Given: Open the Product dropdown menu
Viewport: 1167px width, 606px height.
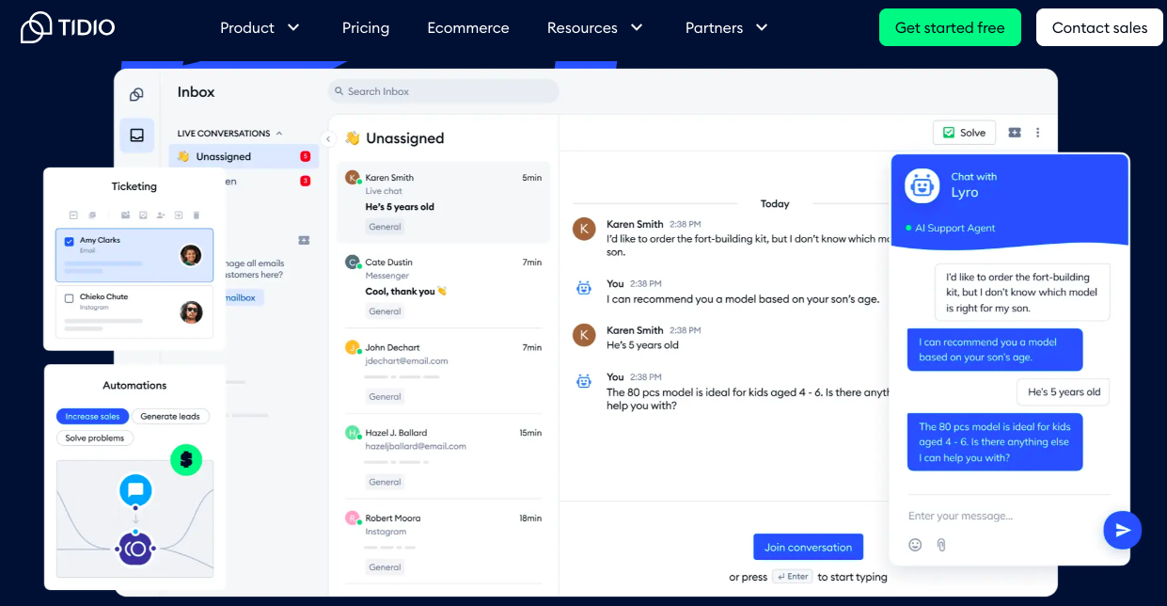Looking at the screenshot, I should (x=260, y=27).
